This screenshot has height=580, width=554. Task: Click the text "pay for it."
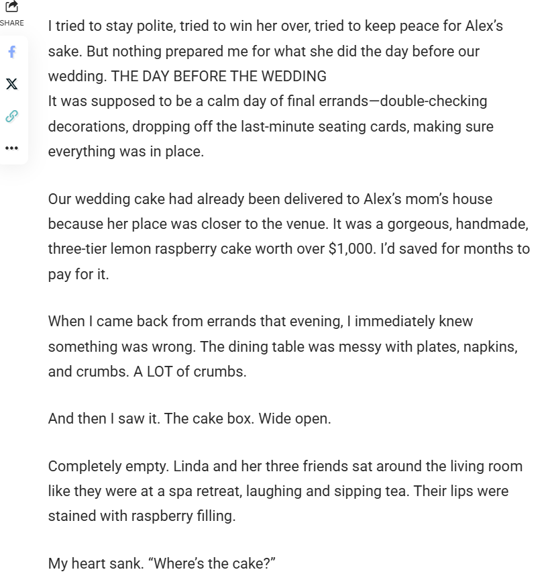click(78, 275)
